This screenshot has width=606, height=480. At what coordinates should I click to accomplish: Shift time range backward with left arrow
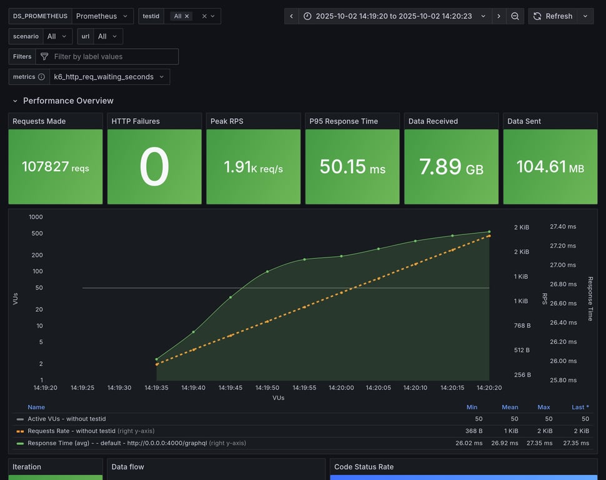point(291,16)
